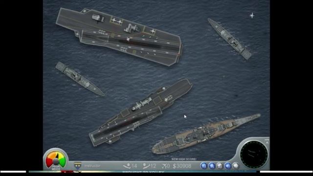Toggle the sound speaker button
Image resolution: width=313 pixels, height=176 pixels.
(228, 166)
